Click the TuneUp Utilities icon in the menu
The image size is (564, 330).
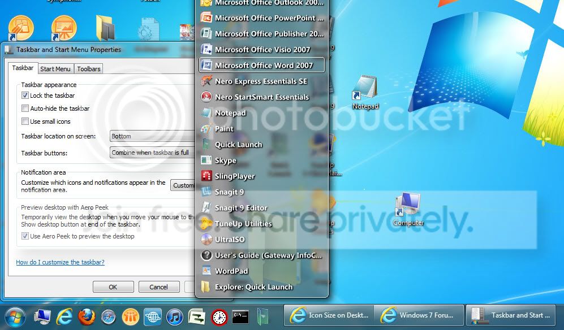pyautogui.click(x=206, y=223)
